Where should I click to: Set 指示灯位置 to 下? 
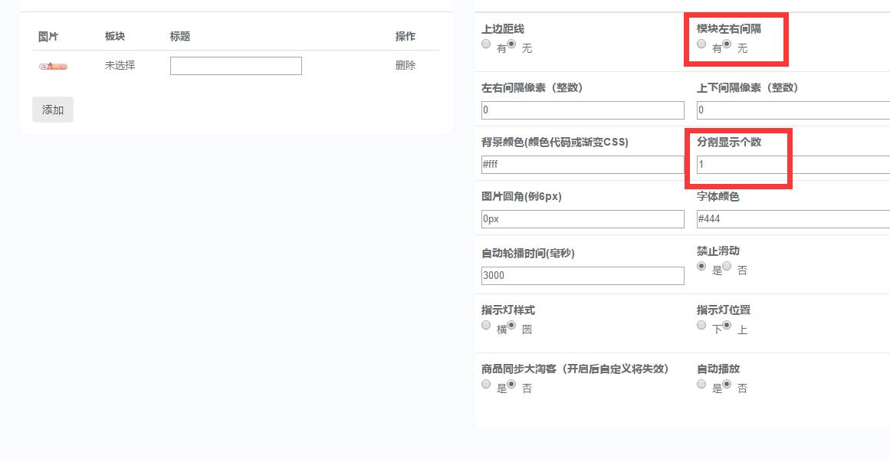pos(701,325)
